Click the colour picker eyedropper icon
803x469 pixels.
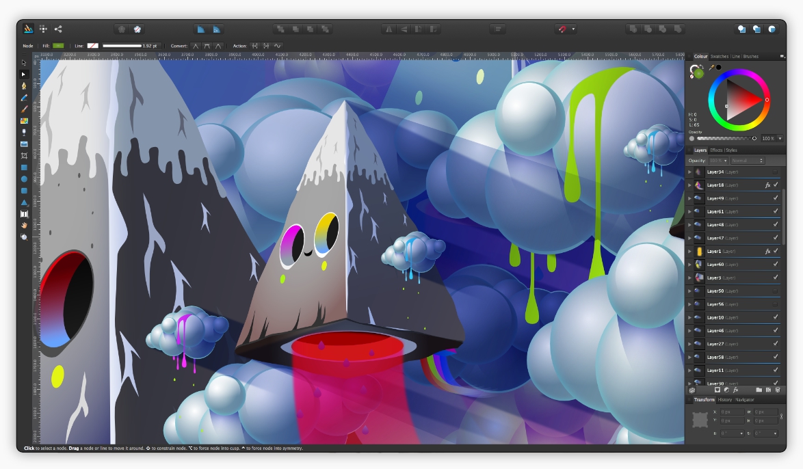(x=711, y=67)
